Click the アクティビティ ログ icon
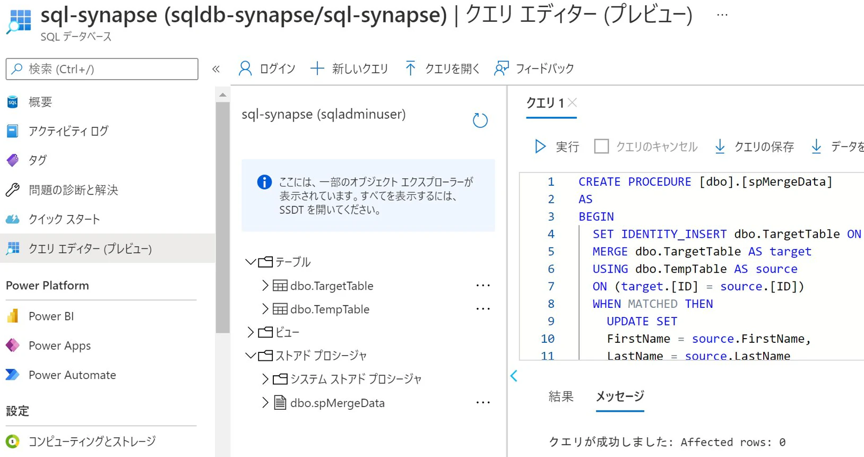Image resolution: width=864 pixels, height=457 pixels. (x=13, y=131)
